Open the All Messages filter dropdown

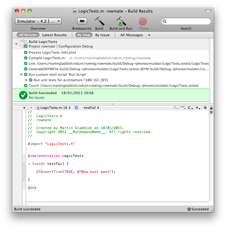135,35
